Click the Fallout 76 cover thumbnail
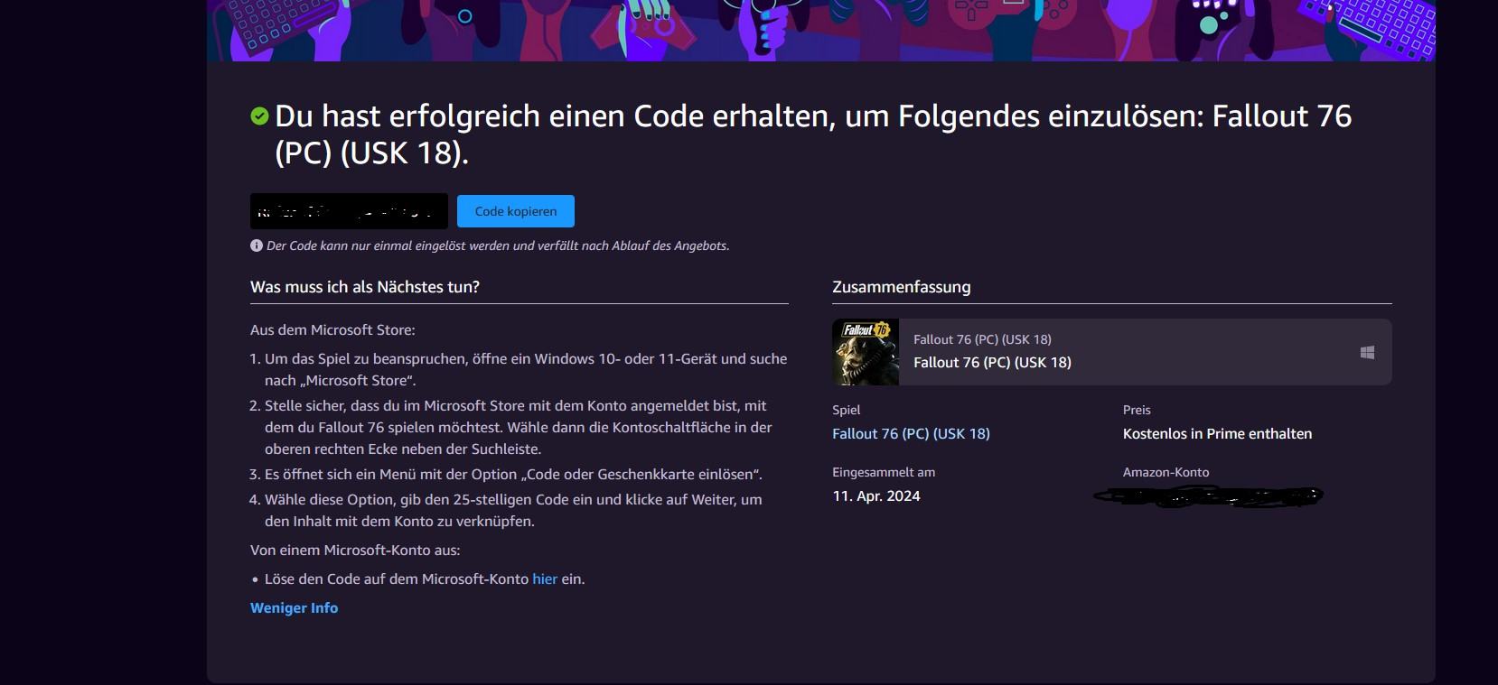This screenshot has height=685, width=1498. coord(866,352)
